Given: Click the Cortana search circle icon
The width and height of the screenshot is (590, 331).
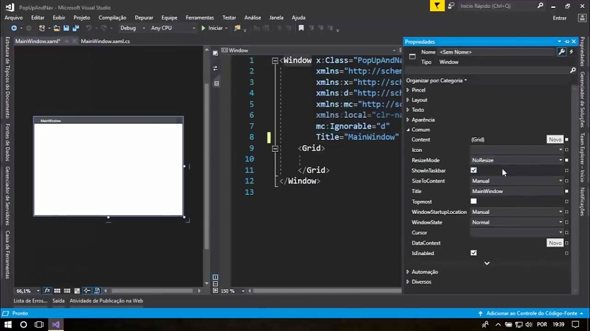Looking at the screenshot, I should tap(24, 324).
